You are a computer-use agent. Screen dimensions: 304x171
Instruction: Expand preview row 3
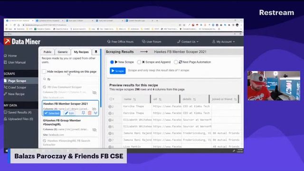coord(110,113)
